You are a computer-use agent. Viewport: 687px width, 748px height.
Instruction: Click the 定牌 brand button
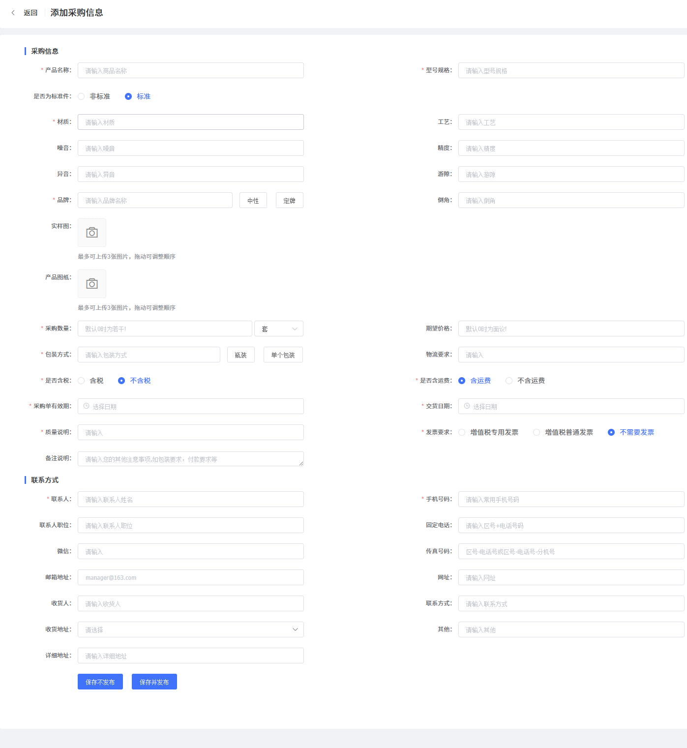(290, 201)
